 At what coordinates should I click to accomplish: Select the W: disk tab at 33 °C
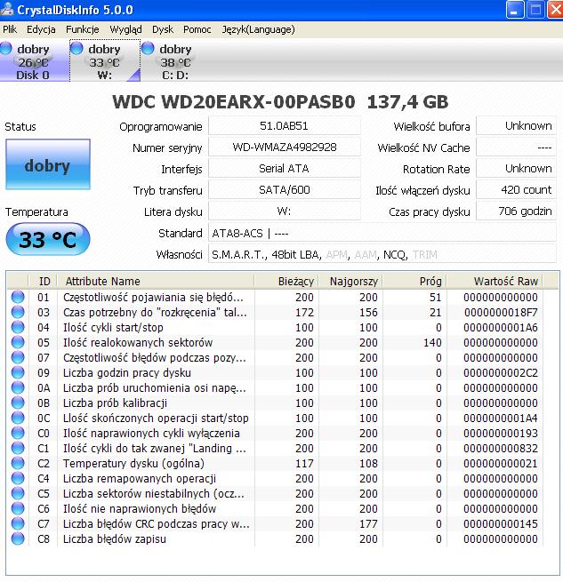pos(105,61)
